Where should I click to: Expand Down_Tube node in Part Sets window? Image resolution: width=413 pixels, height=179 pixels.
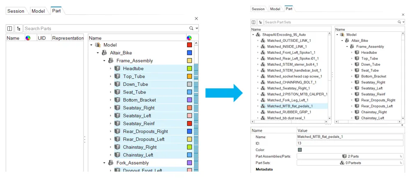click(352, 64)
